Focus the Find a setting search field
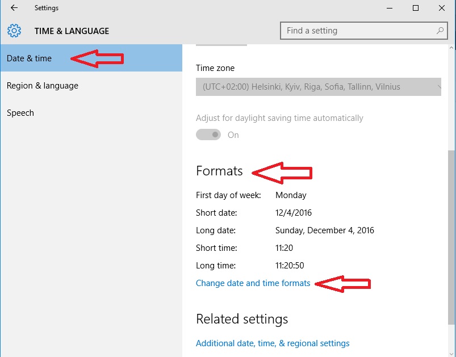This screenshot has height=357, width=456. click(x=358, y=31)
